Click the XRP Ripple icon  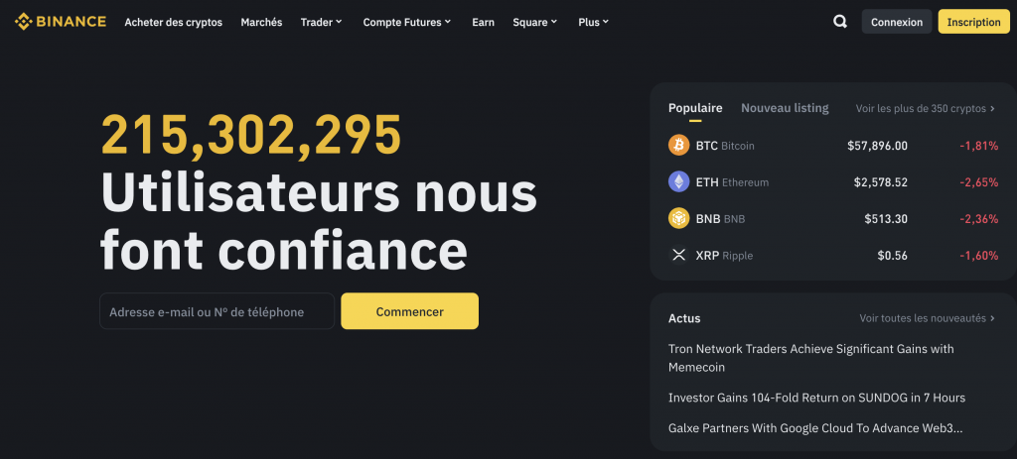point(679,256)
